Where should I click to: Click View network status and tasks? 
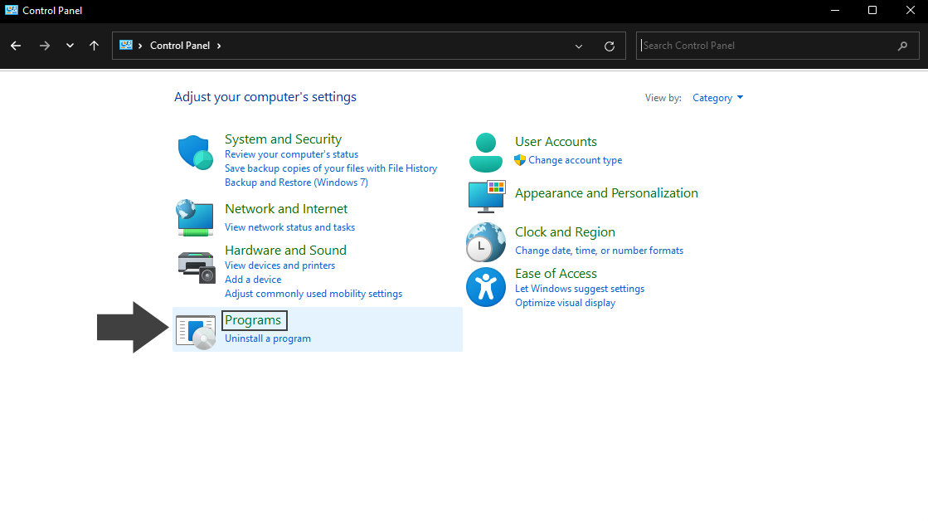(x=289, y=227)
